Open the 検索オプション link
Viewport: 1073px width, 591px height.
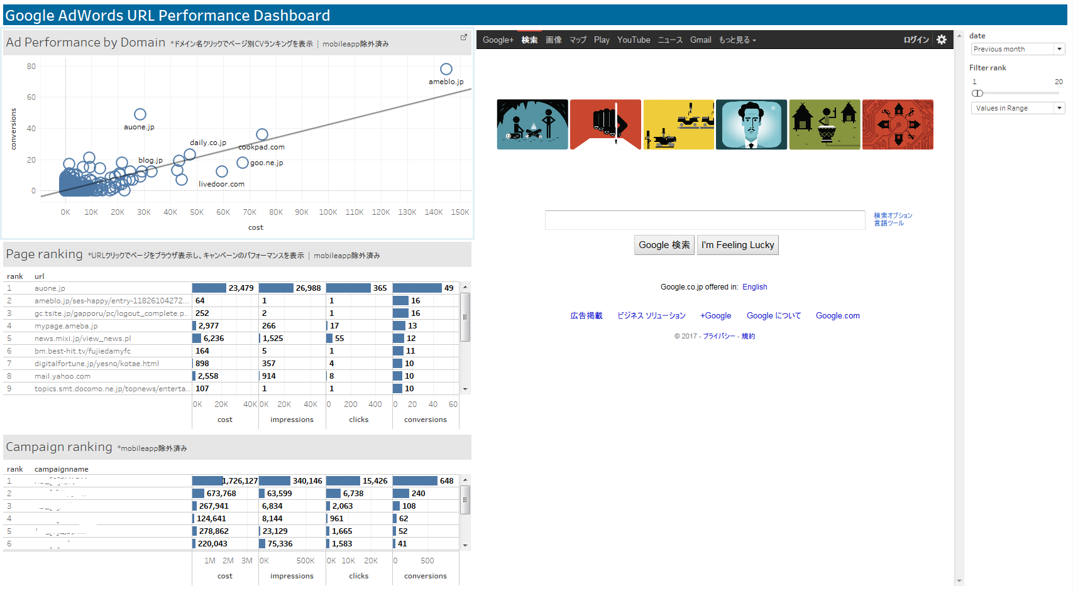click(x=893, y=215)
